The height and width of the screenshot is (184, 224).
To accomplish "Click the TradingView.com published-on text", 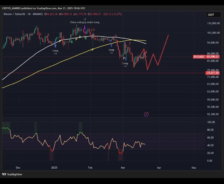I will 47,8.
